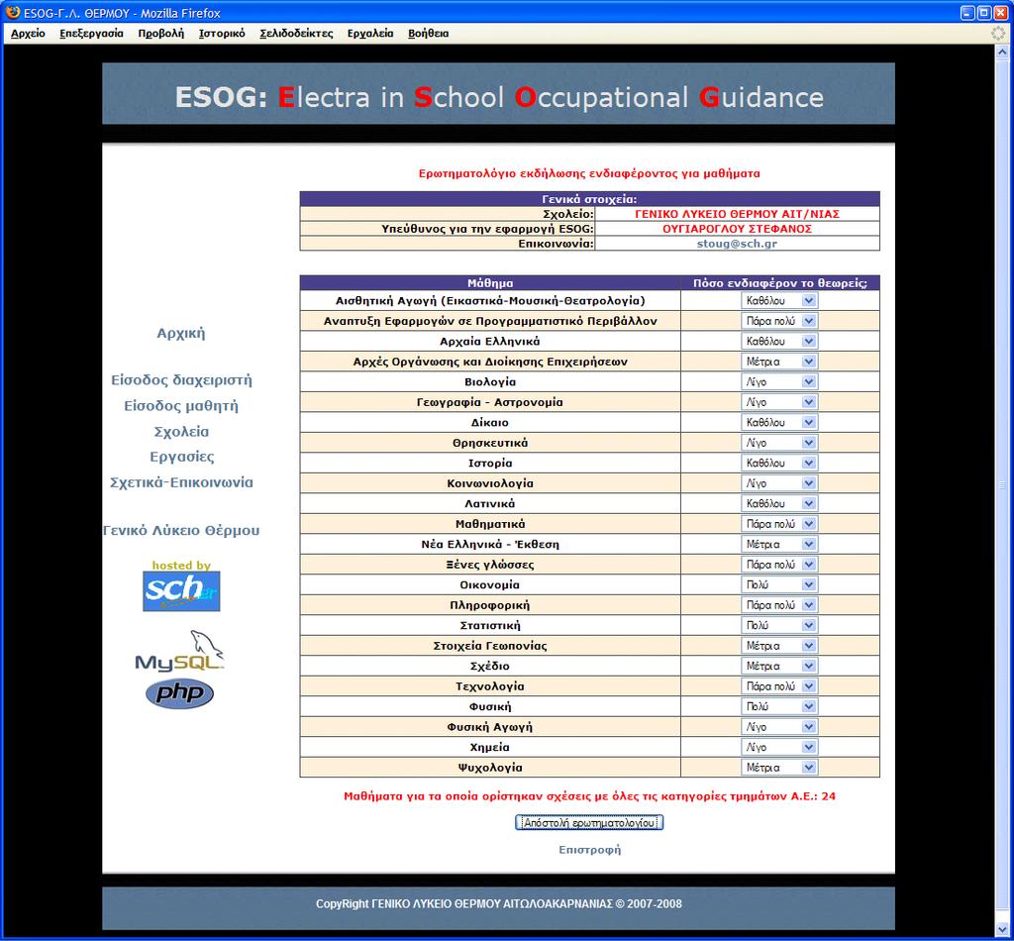
Task: Click the PHP logo in sidebar
Action: click(x=180, y=693)
